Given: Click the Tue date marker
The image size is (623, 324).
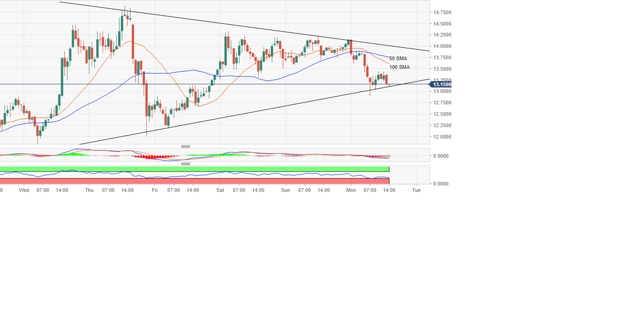Looking at the screenshot, I should (416, 190).
